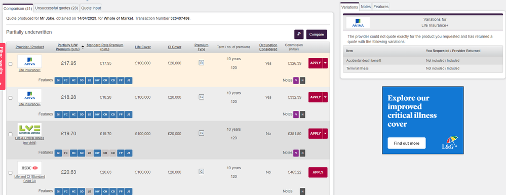Image resolution: width=506 pixels, height=195 pixels.
Task: Open Life Insurance+ link in £18.28 row
Action: pyautogui.click(x=29, y=104)
